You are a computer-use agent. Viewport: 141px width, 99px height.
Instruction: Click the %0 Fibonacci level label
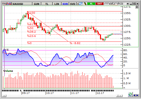tap(29, 43)
